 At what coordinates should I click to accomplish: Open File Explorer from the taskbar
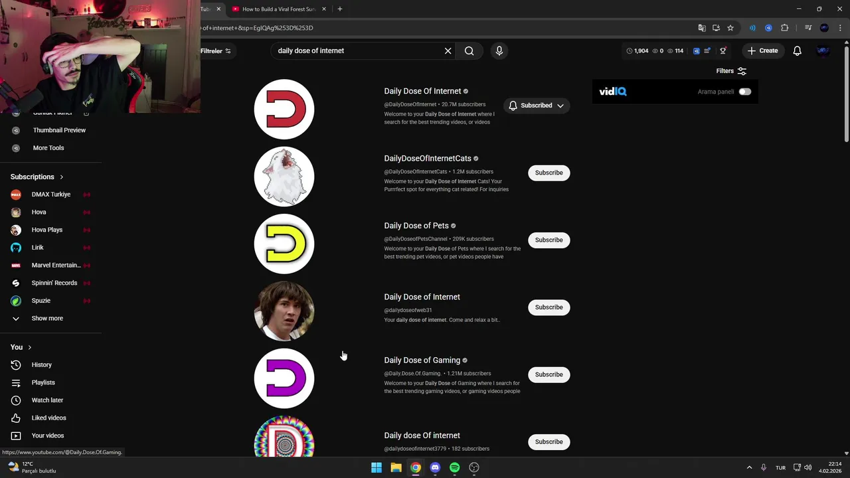[396, 467]
